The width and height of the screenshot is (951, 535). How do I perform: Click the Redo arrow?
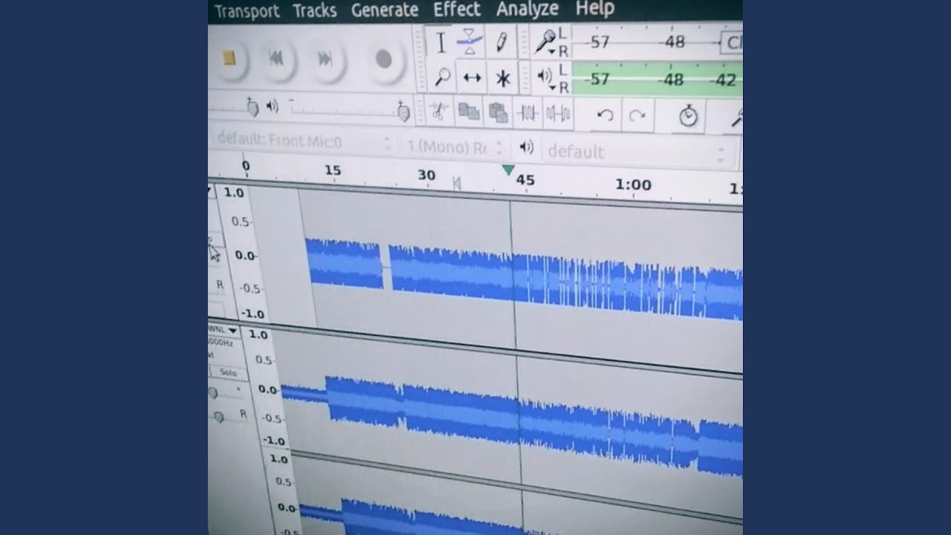pos(637,116)
